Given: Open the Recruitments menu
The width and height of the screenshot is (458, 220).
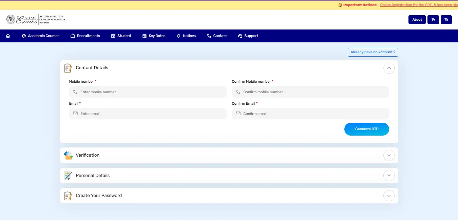Looking at the screenshot, I should (x=85, y=36).
